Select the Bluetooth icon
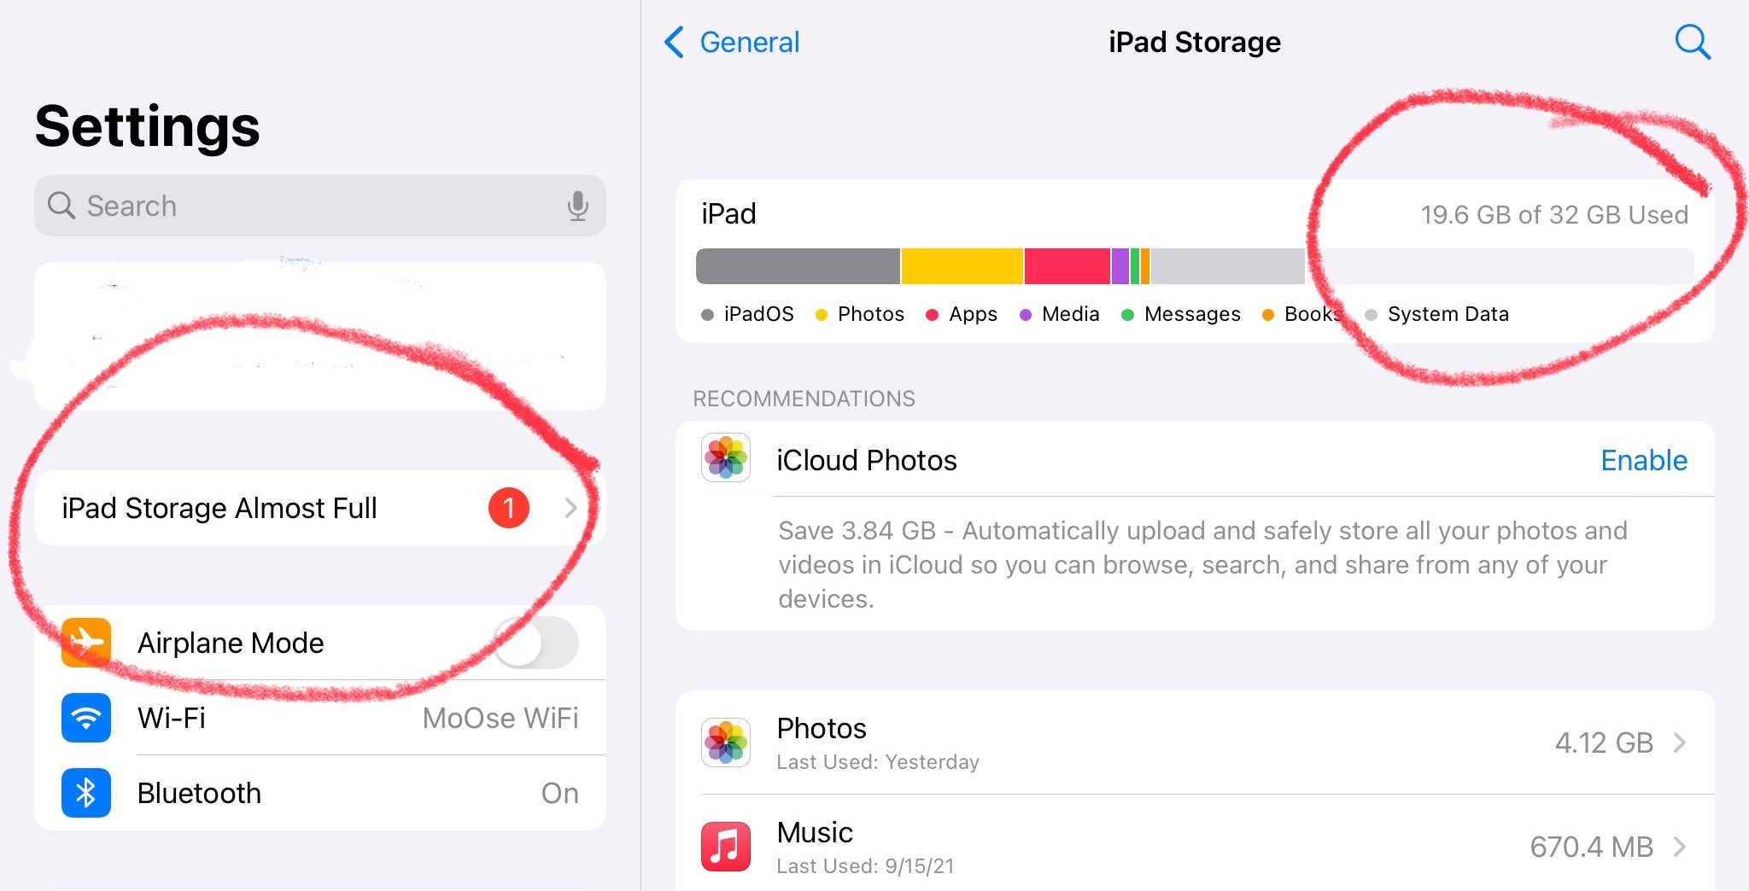 pyautogui.click(x=85, y=793)
